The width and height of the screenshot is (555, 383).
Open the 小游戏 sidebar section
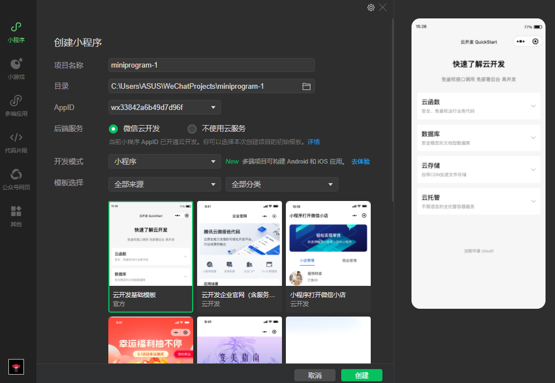pyautogui.click(x=16, y=69)
